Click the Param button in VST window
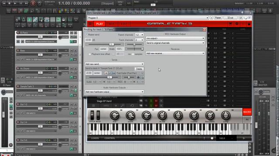The width and height of the screenshot is (279, 156). 218,18
